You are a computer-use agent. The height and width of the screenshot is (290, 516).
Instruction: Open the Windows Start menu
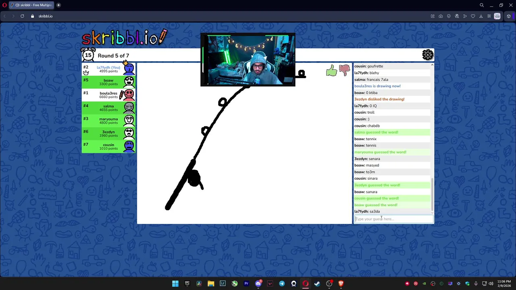point(175,284)
